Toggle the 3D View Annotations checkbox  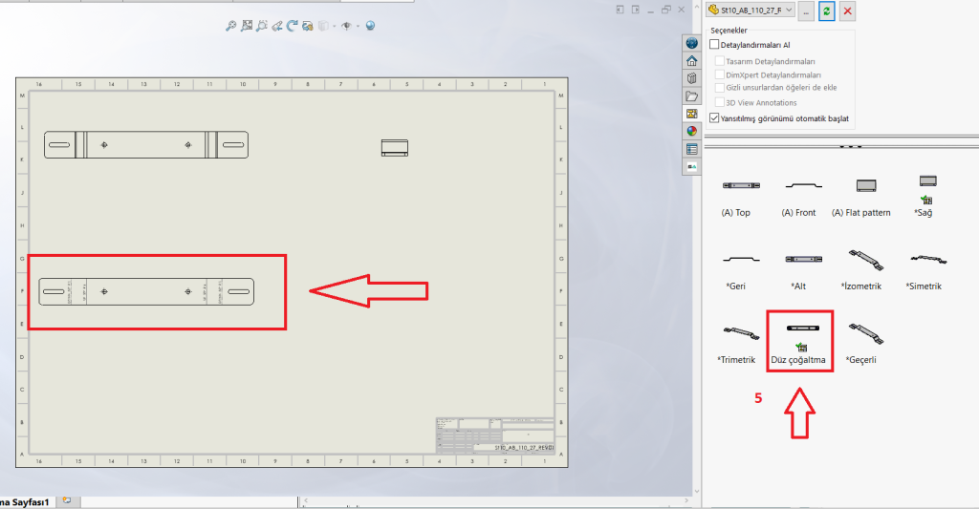(x=719, y=102)
